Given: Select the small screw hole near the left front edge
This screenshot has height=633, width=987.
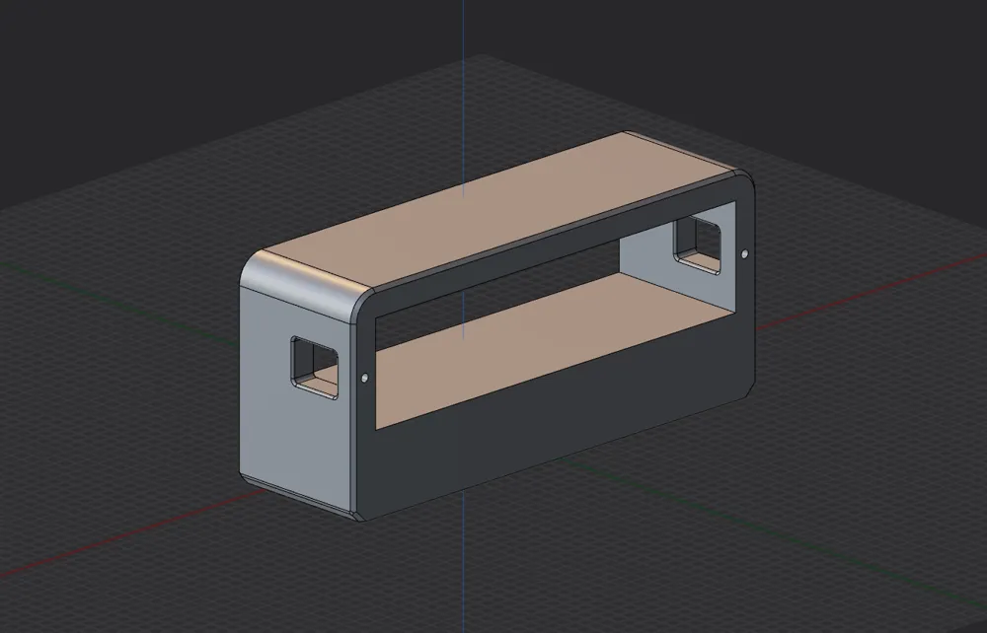Looking at the screenshot, I should pyautogui.click(x=364, y=378).
